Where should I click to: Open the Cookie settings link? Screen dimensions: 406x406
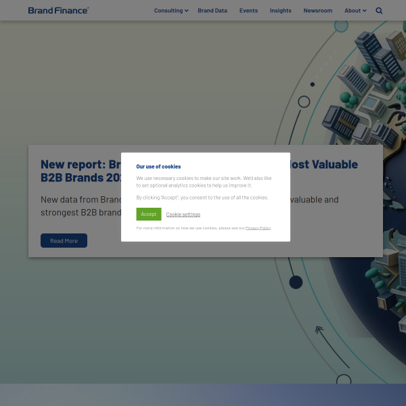(x=183, y=215)
